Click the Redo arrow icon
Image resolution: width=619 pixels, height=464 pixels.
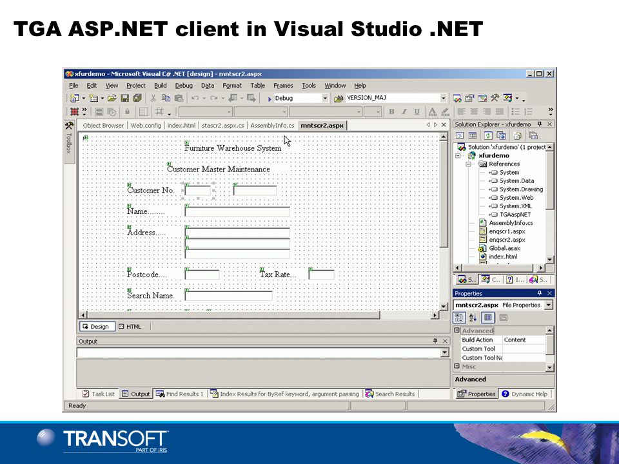[x=213, y=98]
